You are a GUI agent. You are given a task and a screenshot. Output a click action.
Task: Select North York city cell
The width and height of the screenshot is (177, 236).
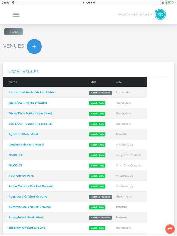(x=124, y=197)
